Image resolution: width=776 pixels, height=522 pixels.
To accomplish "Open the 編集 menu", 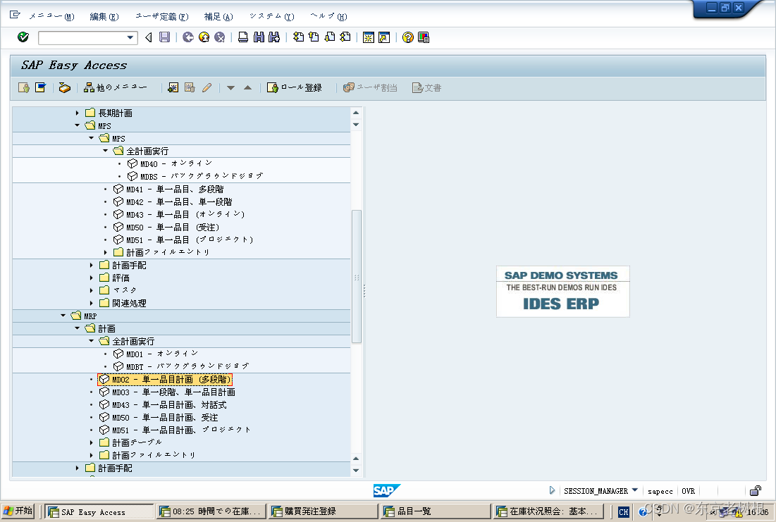I will (104, 16).
